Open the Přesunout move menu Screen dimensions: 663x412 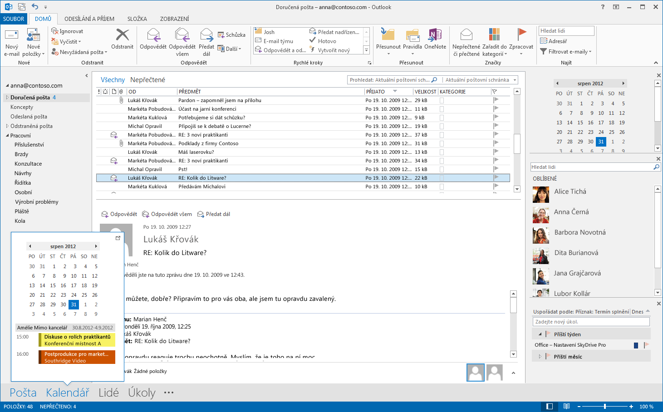(388, 43)
